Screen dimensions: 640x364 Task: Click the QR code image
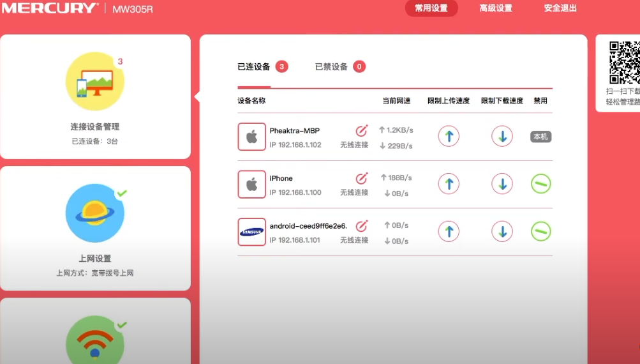(623, 63)
